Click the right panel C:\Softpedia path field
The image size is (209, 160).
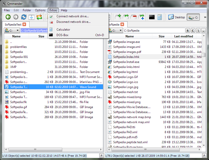tap(154, 31)
